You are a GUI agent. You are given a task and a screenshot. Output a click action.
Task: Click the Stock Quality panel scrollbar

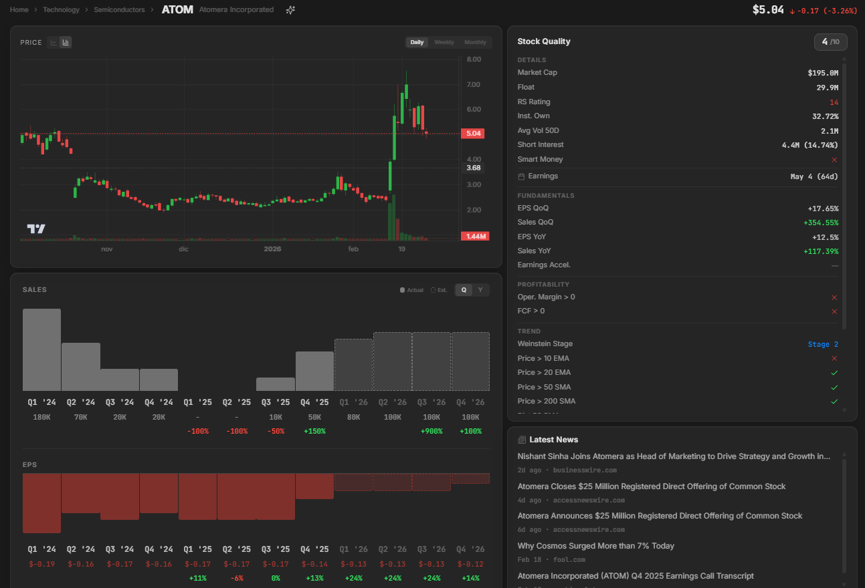click(x=844, y=197)
